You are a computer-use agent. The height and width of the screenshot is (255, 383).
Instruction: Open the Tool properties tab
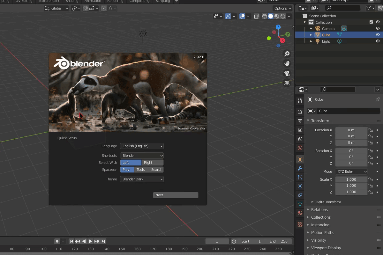(300, 101)
